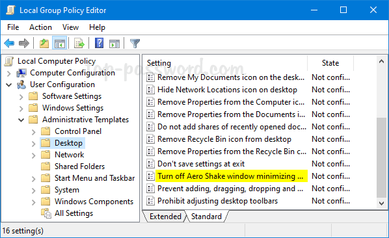Click the Forward arrow toolbar icon
Screen dimensions: 389x238
tap(24, 43)
